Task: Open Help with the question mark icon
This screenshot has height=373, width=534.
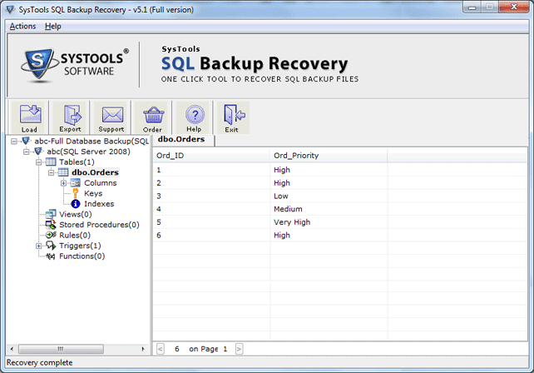Action: pyautogui.click(x=194, y=117)
